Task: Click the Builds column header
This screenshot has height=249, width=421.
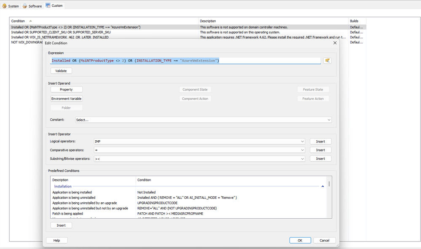Action: point(357,21)
